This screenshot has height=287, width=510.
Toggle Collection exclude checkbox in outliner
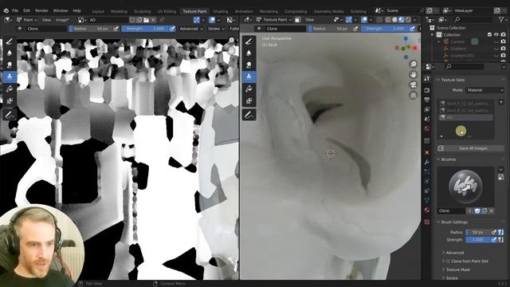(x=489, y=34)
